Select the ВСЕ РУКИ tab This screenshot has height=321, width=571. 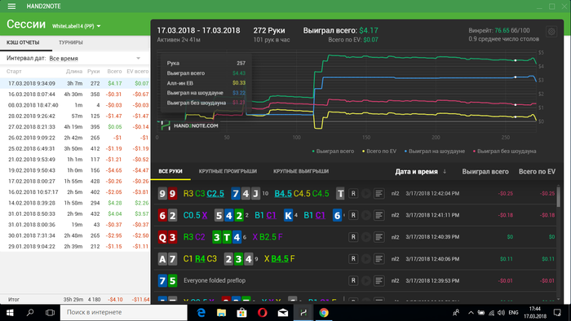pos(170,171)
